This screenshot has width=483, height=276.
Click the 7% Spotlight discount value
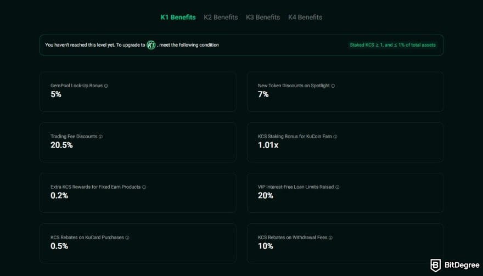[263, 94]
